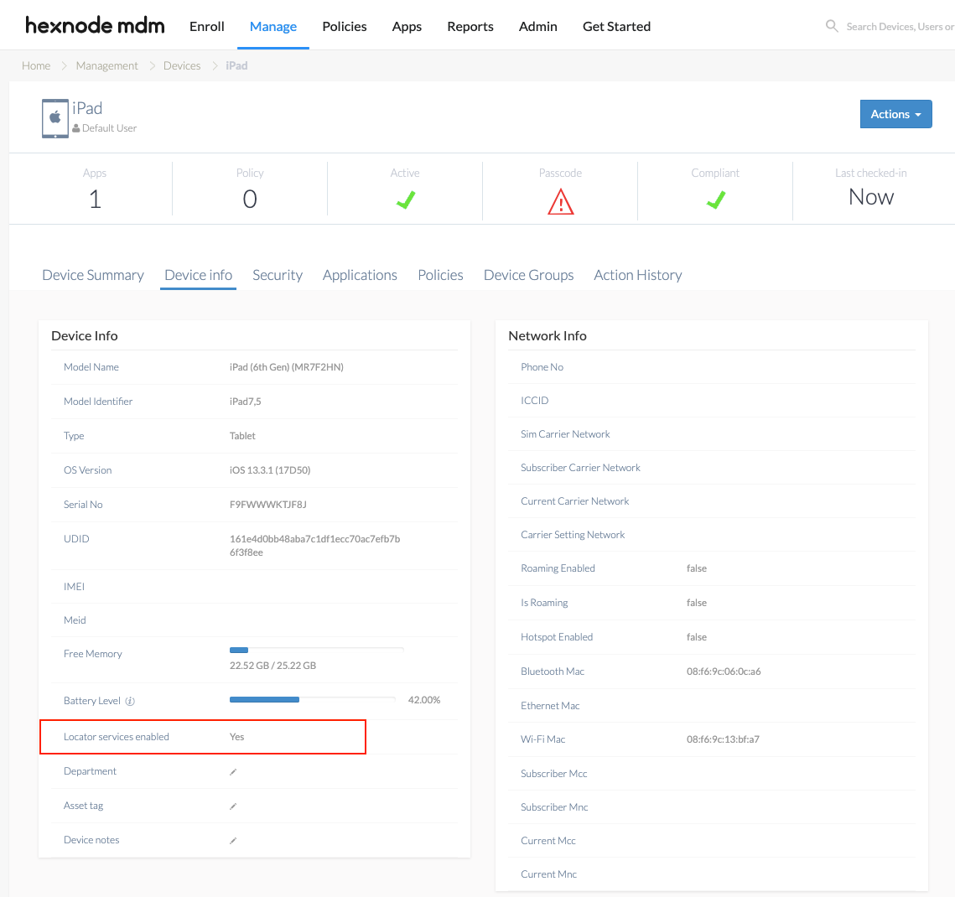Click the Ethernet Mac label
The height and width of the screenshot is (897, 955).
coord(550,706)
